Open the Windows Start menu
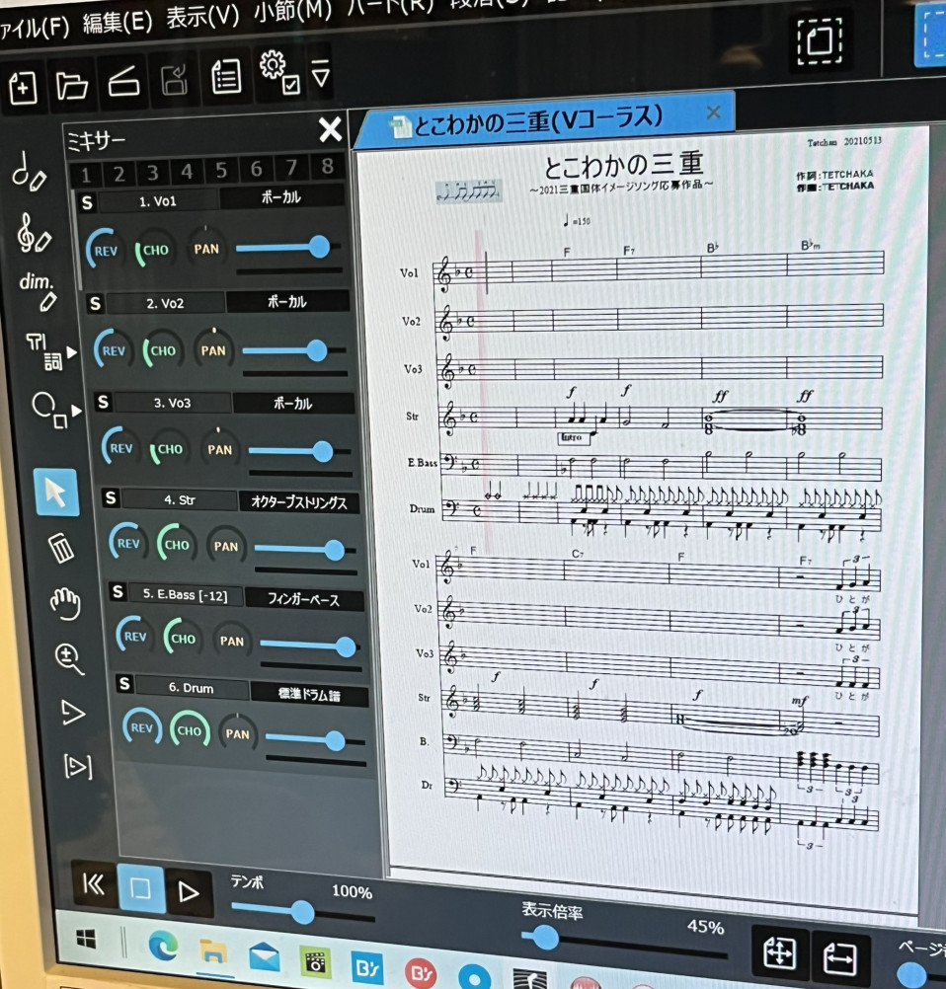The height and width of the screenshot is (989, 946). pos(87,939)
